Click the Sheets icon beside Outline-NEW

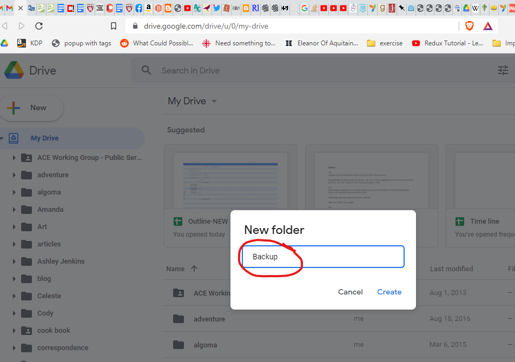[177, 222]
